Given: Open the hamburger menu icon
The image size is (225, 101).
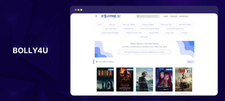Looking at the screenshot, I should point(96,16).
